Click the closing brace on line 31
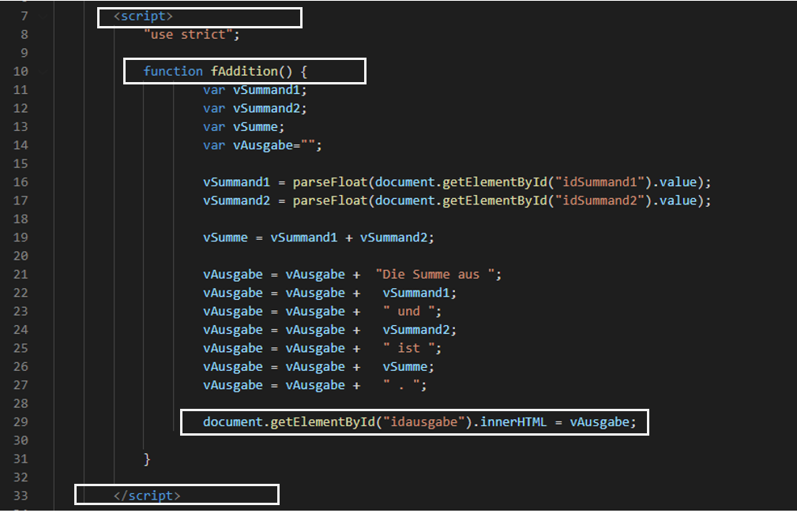 [x=147, y=459]
